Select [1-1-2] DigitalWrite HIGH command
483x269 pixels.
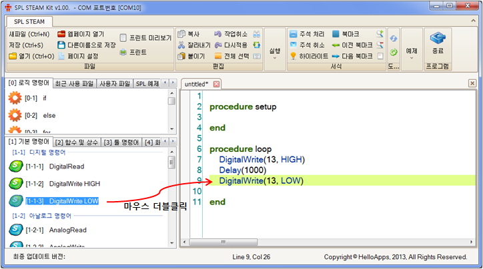click(x=55, y=184)
